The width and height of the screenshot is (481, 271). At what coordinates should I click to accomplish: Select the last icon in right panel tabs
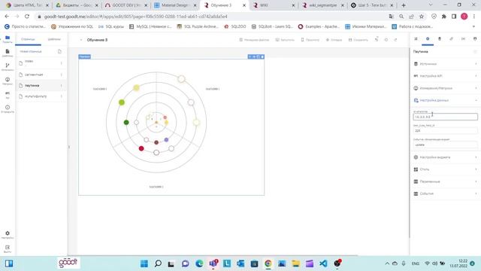(475, 39)
